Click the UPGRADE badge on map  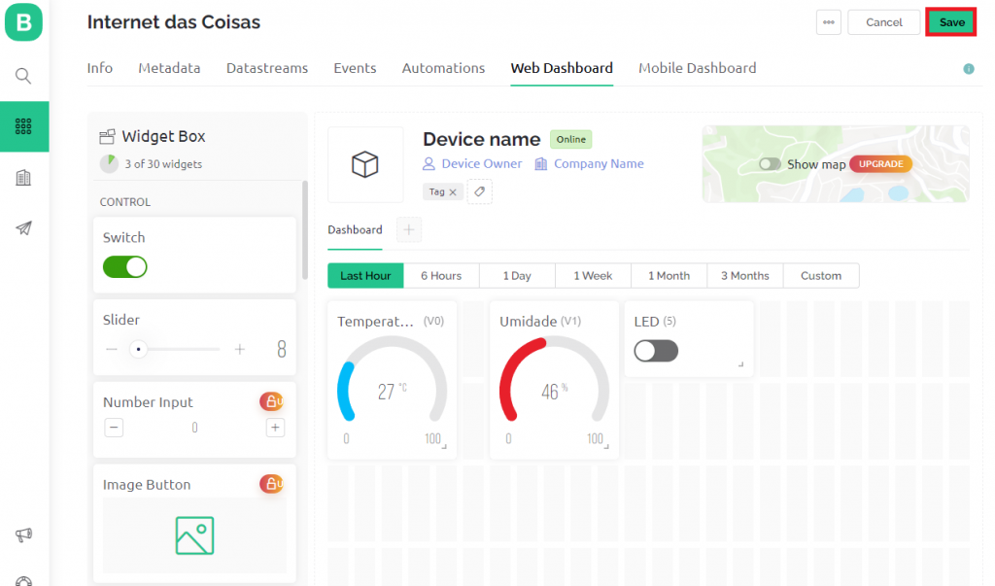[880, 164]
